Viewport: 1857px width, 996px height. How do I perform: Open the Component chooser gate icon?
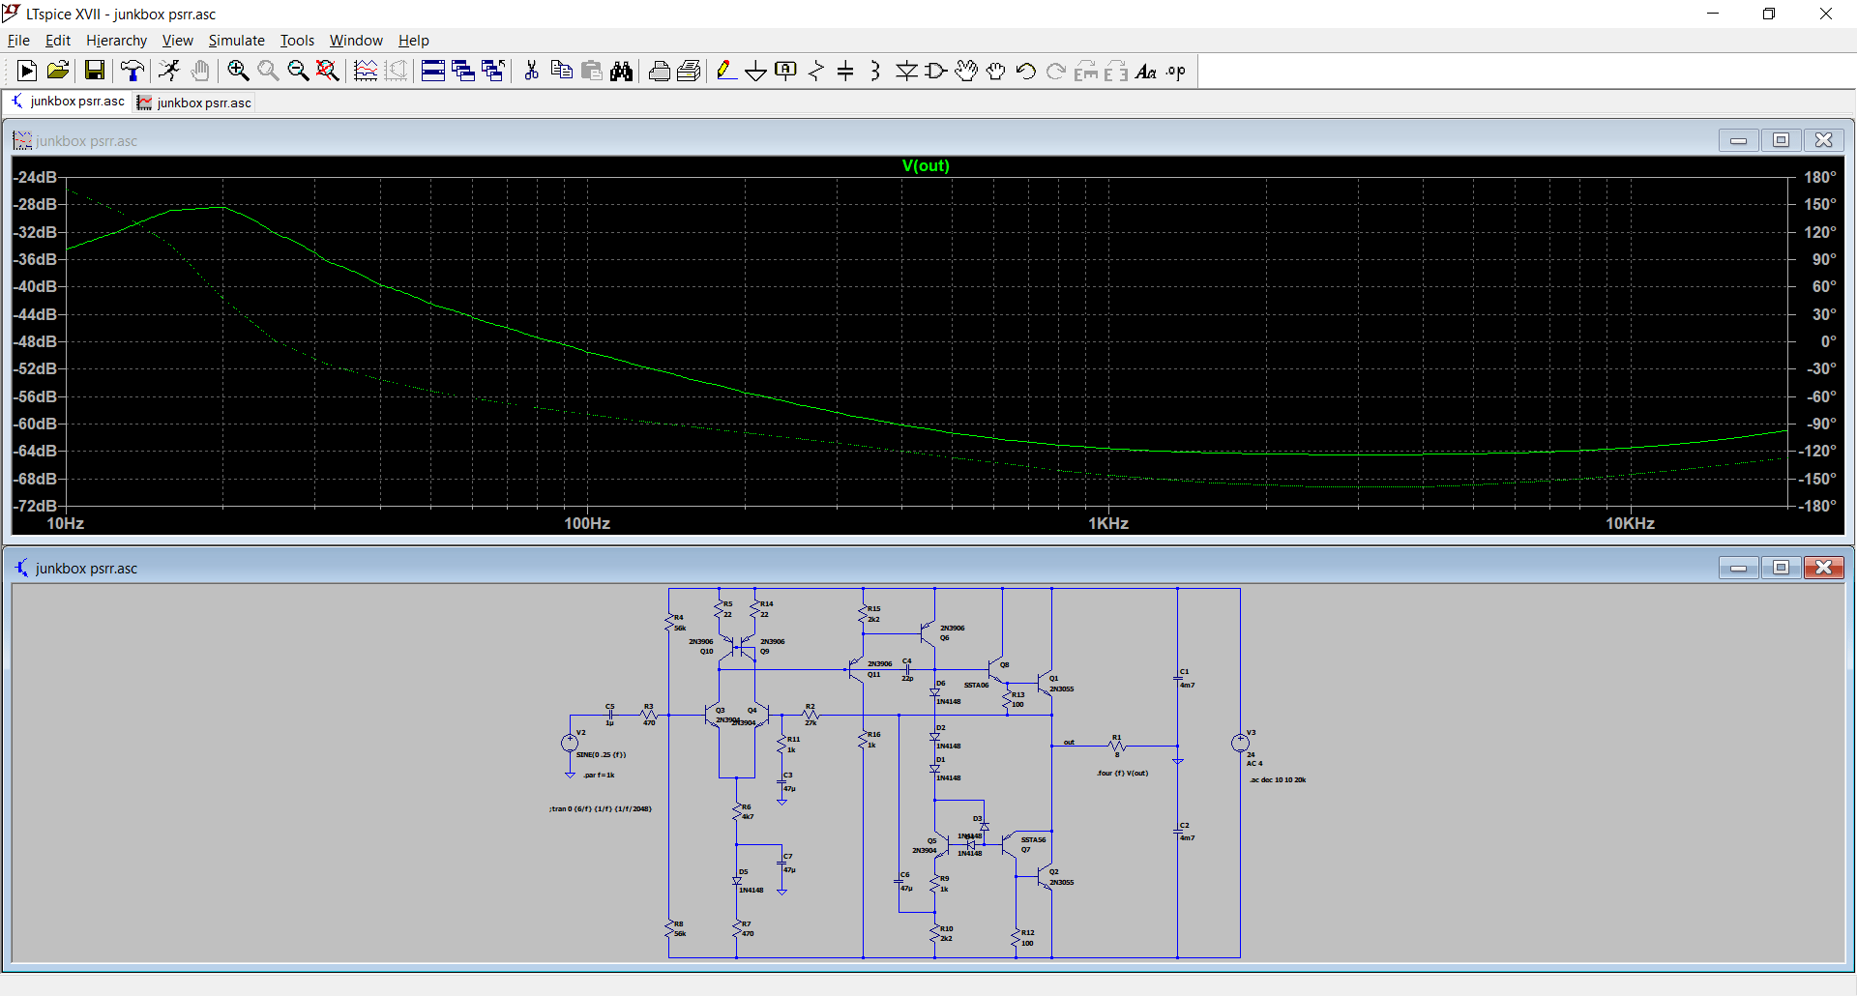936,71
